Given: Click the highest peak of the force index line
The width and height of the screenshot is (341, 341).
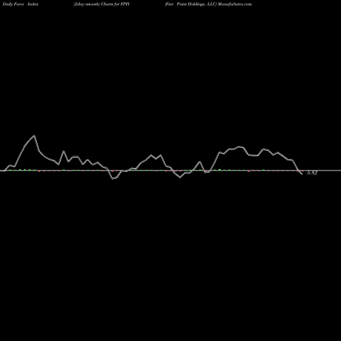Looking at the screenshot, I should point(34,136).
